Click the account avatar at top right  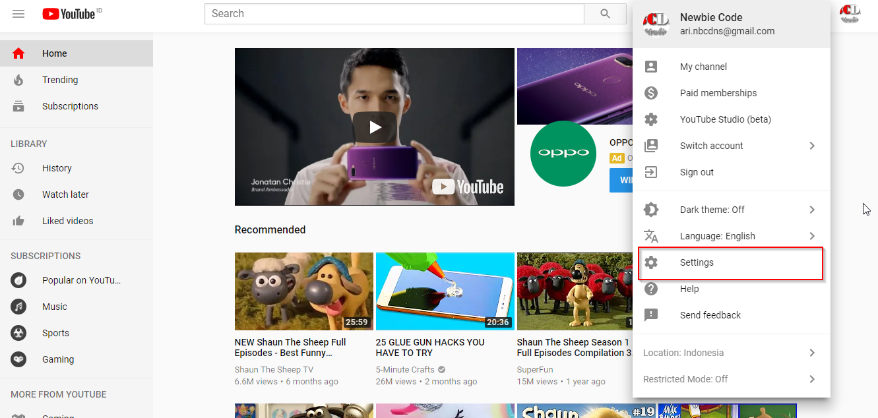(x=850, y=14)
